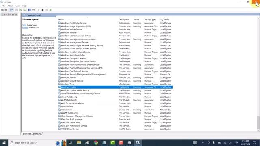Open Task View from the taskbar

pos(70,142)
